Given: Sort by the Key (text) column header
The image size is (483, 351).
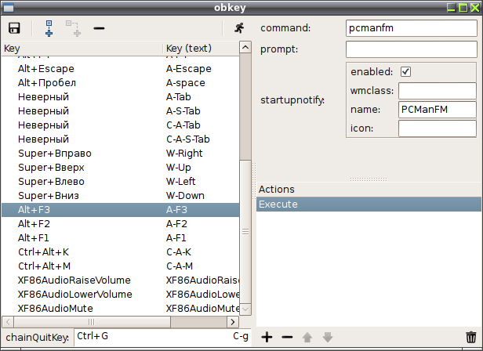Looking at the screenshot, I should [201, 49].
